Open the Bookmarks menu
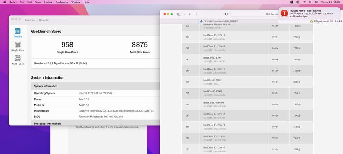This screenshot has height=154, width=343. click(62, 2)
